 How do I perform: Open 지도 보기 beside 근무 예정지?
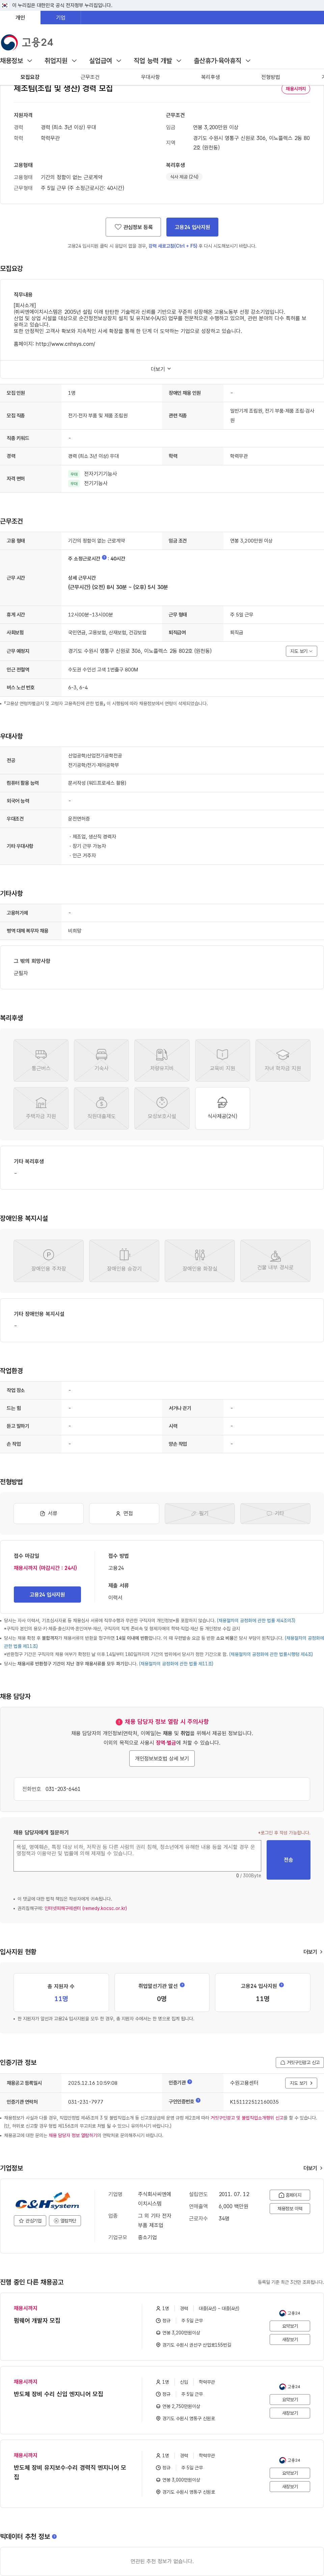[301, 651]
